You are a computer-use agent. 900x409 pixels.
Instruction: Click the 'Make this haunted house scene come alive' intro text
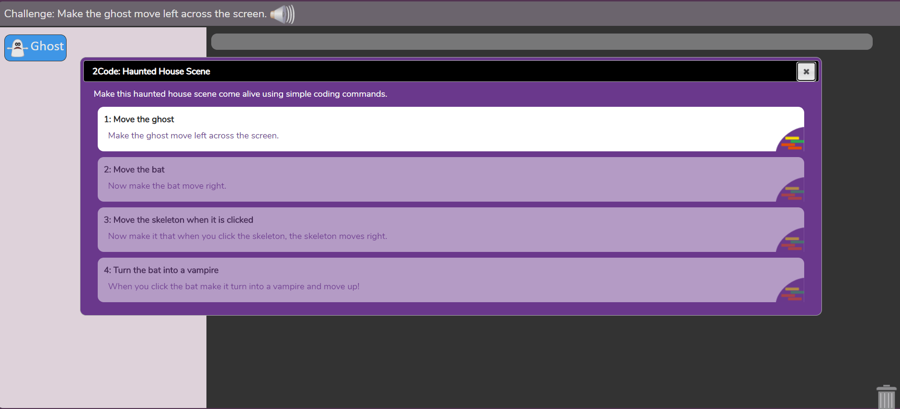coord(240,94)
